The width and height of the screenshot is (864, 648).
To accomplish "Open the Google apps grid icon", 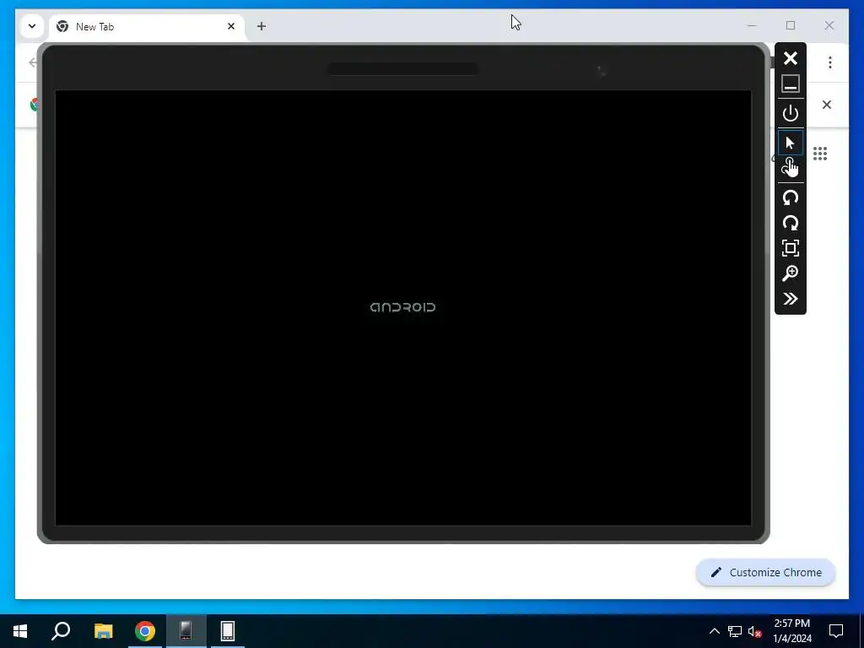I will tap(820, 154).
